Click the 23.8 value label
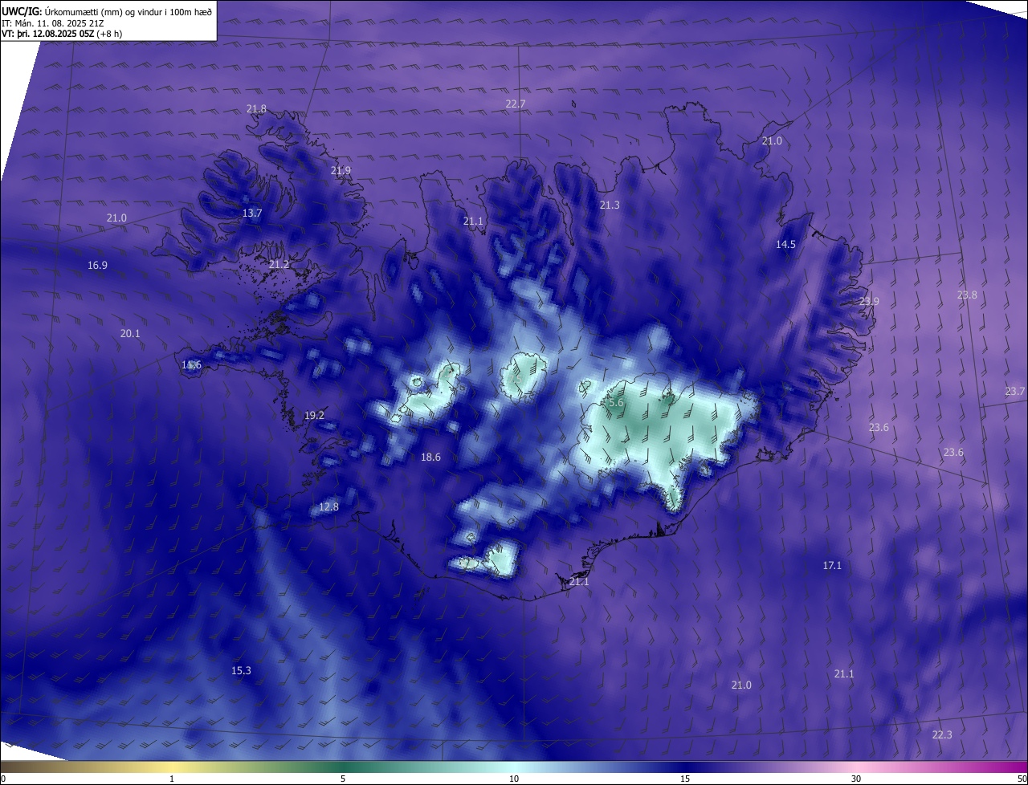The height and width of the screenshot is (785, 1028). (967, 295)
